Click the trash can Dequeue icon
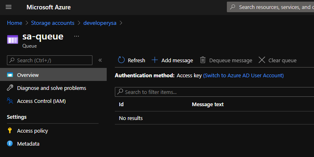The height and width of the screenshot is (157, 314). pyautogui.click(x=203, y=60)
